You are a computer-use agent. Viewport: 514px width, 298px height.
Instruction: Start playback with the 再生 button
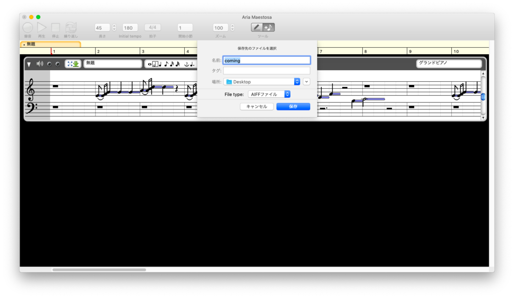(x=42, y=28)
